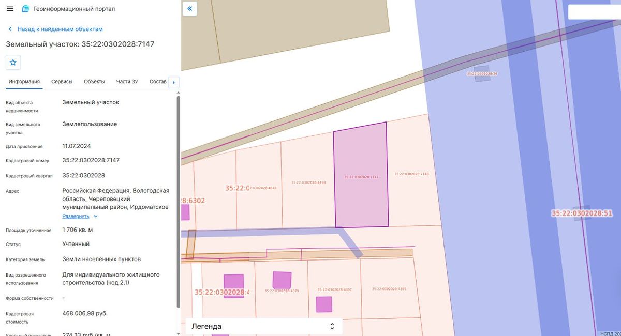Image resolution: width=621 pixels, height=336 pixels.
Task: Open the hamburger main menu
Action: (x=10, y=9)
